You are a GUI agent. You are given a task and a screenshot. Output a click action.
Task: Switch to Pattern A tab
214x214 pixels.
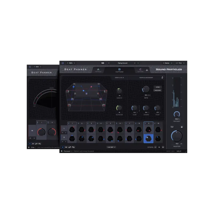click(x=98, y=70)
